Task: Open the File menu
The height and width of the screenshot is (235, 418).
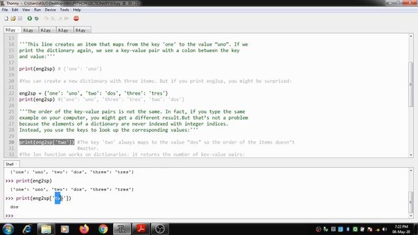Action: tap(5, 10)
